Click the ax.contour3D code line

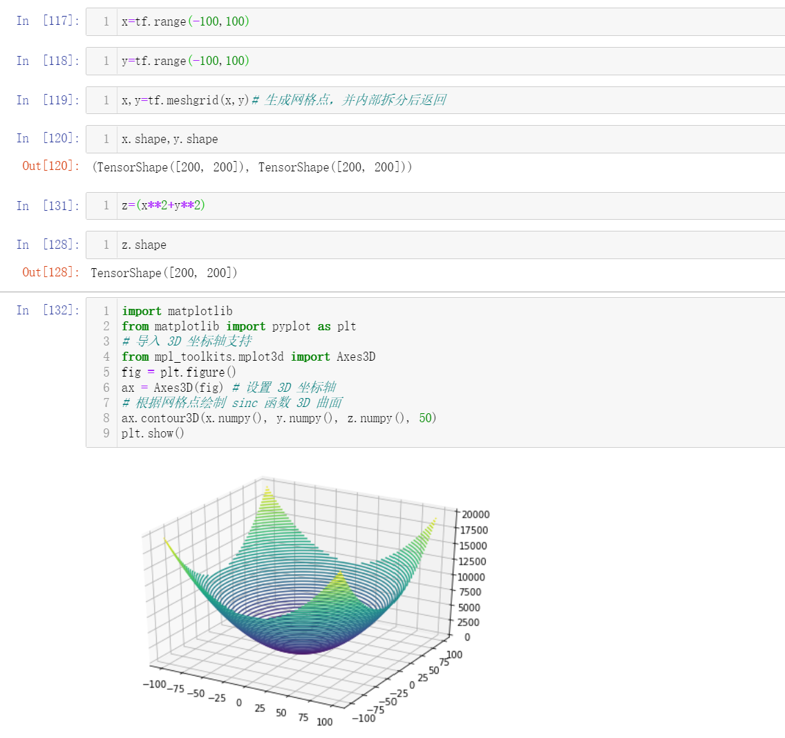(279, 418)
